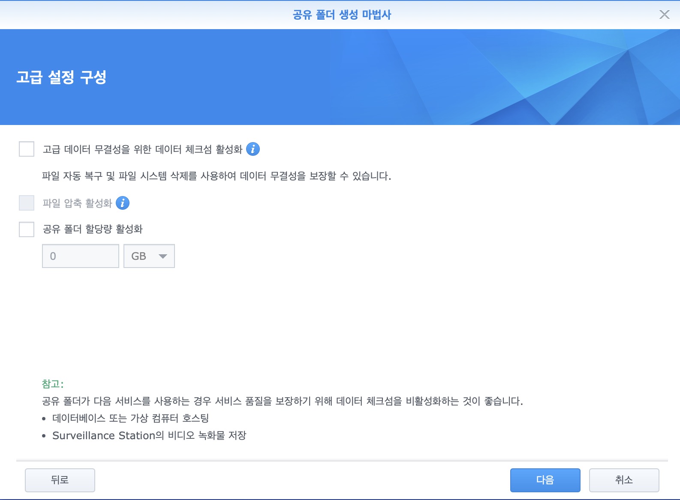The height and width of the screenshot is (500, 680).
Task: Close the 공유 폴더 생성 마법사 dialog
Action: click(664, 15)
